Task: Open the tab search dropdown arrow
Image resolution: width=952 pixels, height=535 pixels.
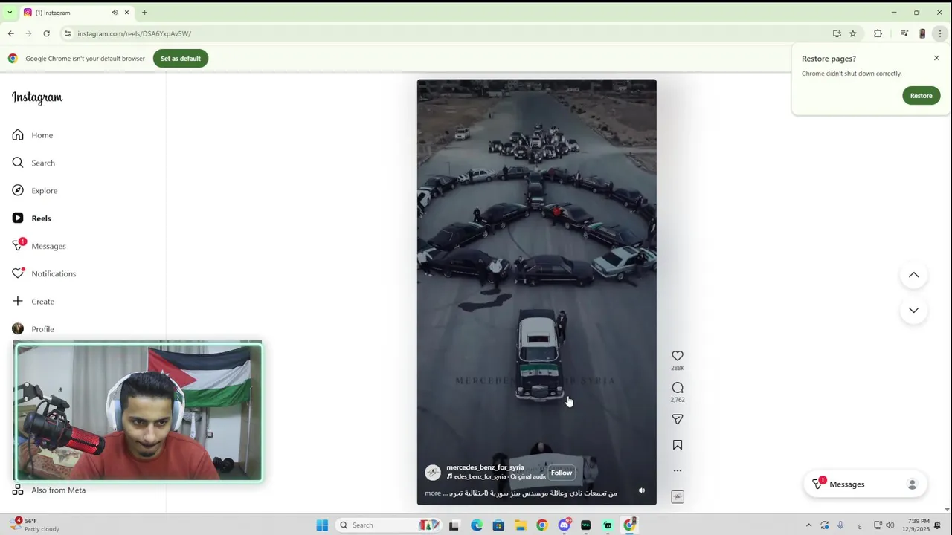Action: point(10,13)
